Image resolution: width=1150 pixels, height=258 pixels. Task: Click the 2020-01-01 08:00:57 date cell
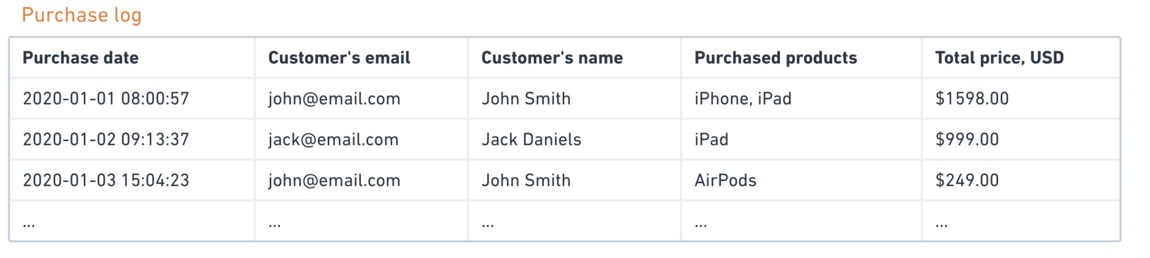106,99
